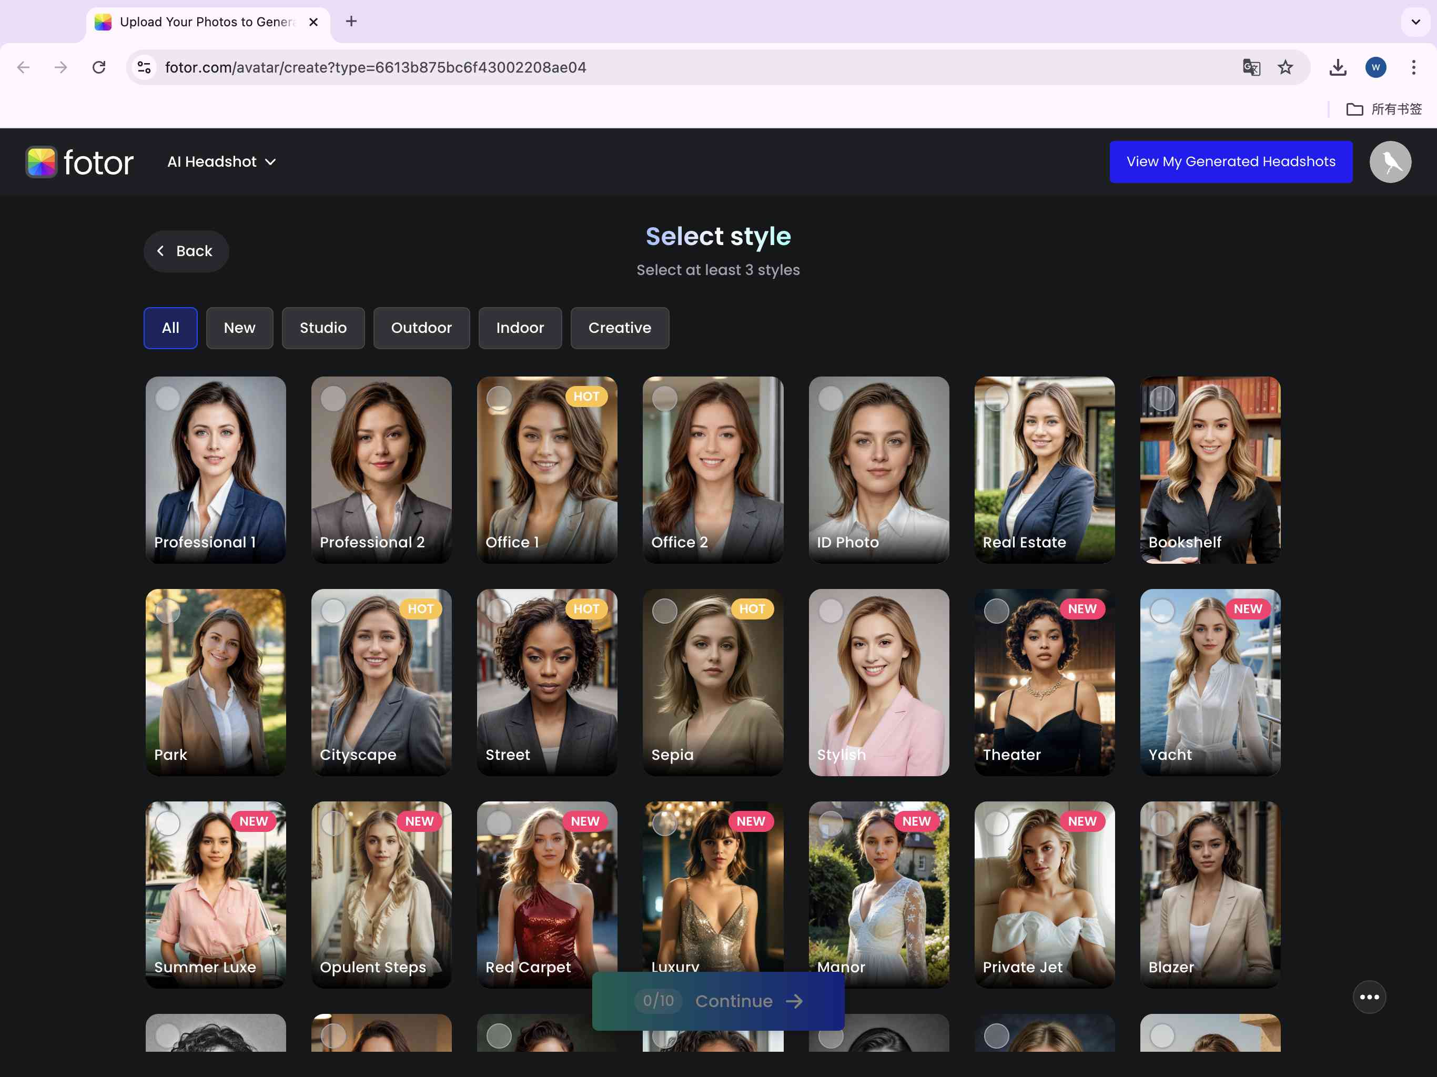The height and width of the screenshot is (1077, 1437).
Task: Check the Summer Luxe style circle
Action: (x=168, y=824)
